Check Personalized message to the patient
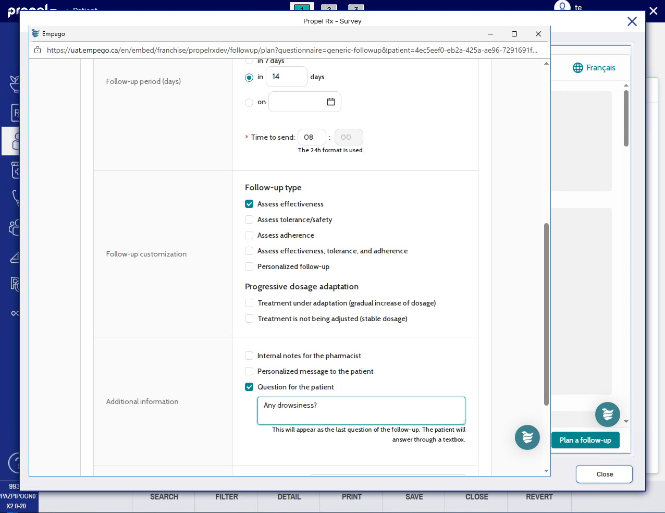The image size is (665, 513). tap(249, 371)
